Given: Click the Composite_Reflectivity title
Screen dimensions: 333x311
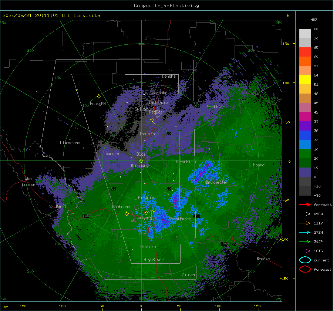Looking at the screenshot, I should 166,6.
